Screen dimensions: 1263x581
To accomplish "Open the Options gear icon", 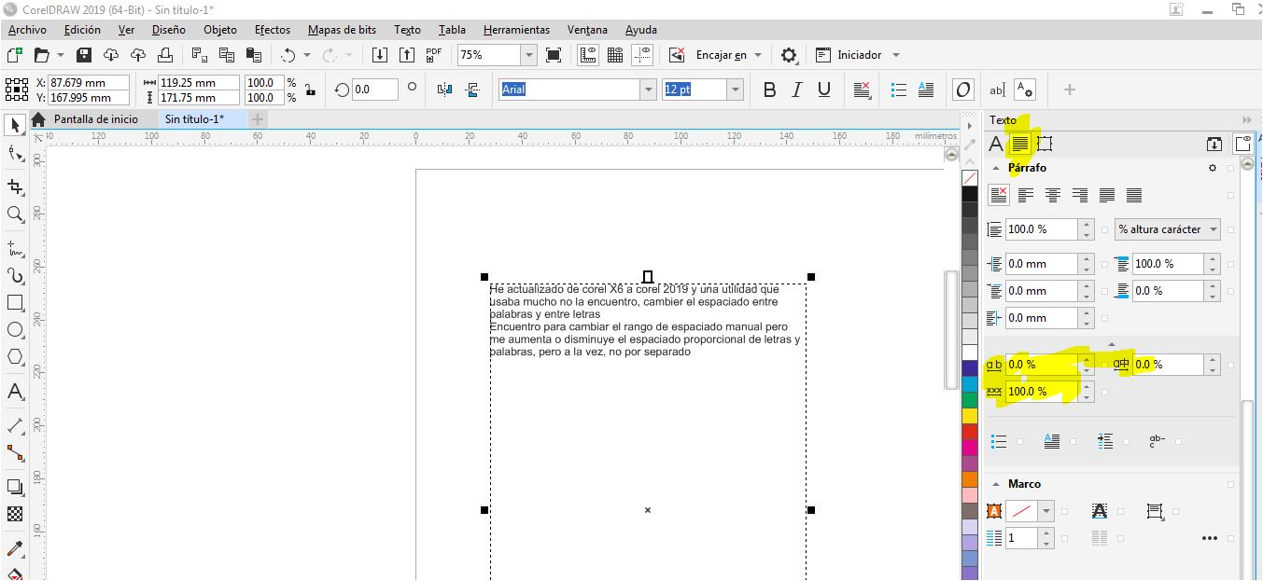I will point(789,55).
